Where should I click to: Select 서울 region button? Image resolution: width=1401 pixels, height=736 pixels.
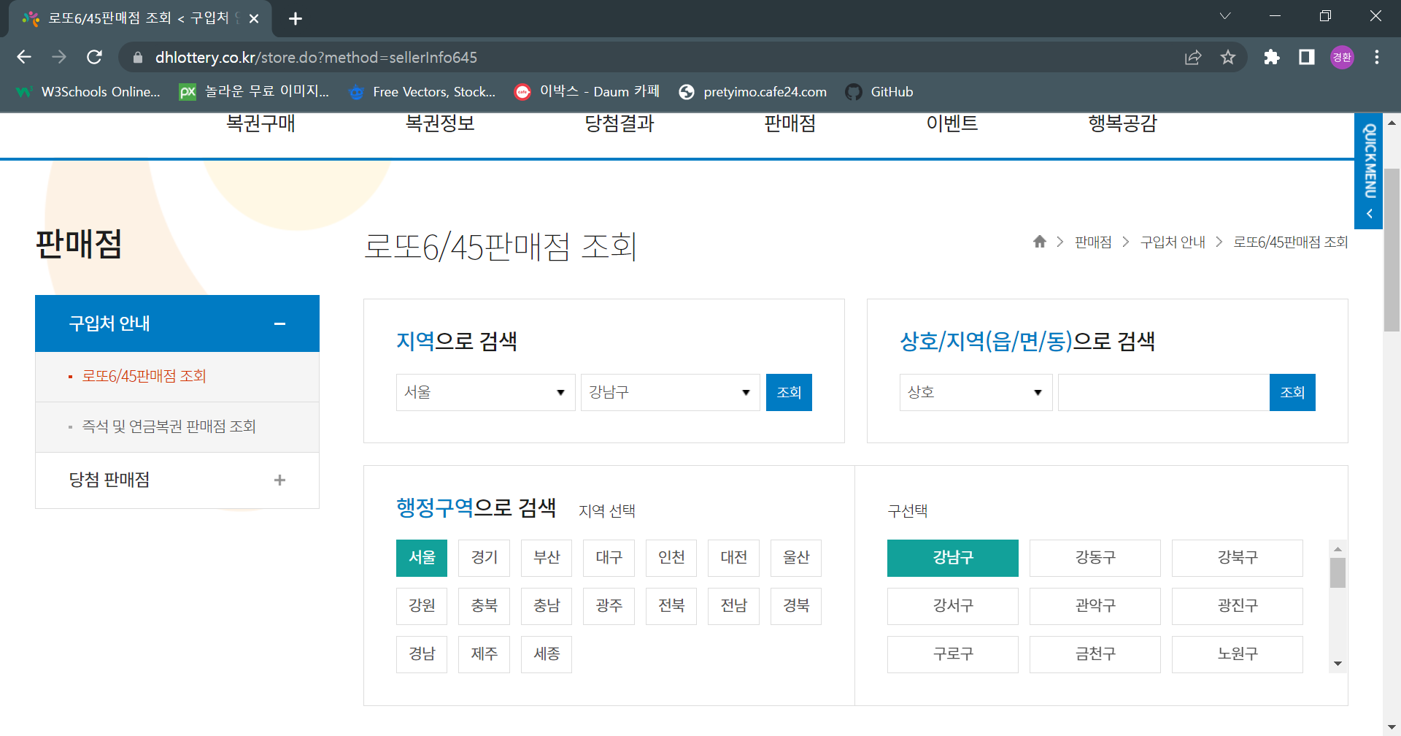point(422,558)
